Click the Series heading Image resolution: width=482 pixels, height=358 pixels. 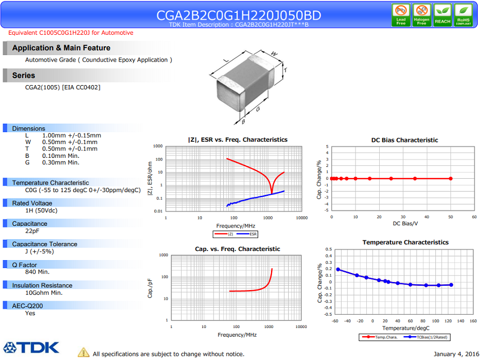[x=24, y=75]
